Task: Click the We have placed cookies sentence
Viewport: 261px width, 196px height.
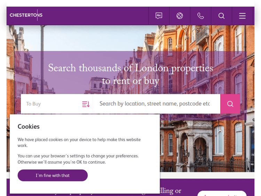Action: (79, 142)
